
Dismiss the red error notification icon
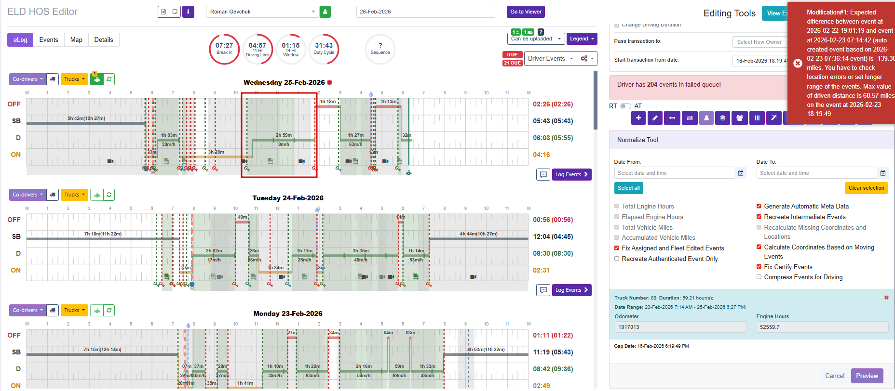[798, 63]
